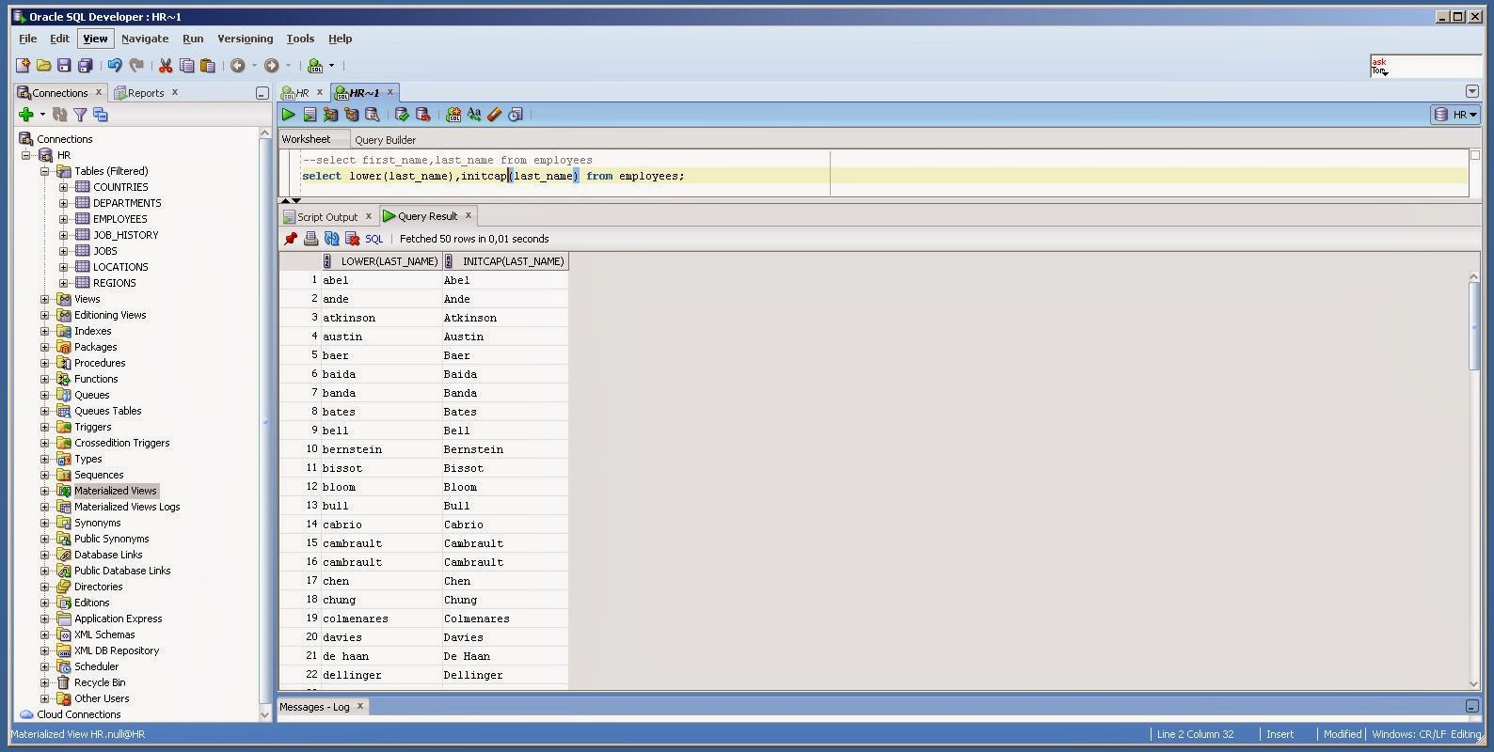Image resolution: width=1494 pixels, height=752 pixels.
Task: Pin the query result with the red pin icon
Action: (x=291, y=239)
